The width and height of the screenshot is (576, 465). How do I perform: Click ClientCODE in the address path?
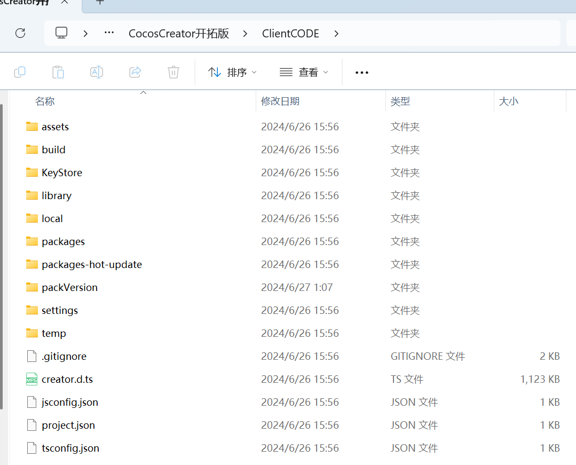coord(290,34)
